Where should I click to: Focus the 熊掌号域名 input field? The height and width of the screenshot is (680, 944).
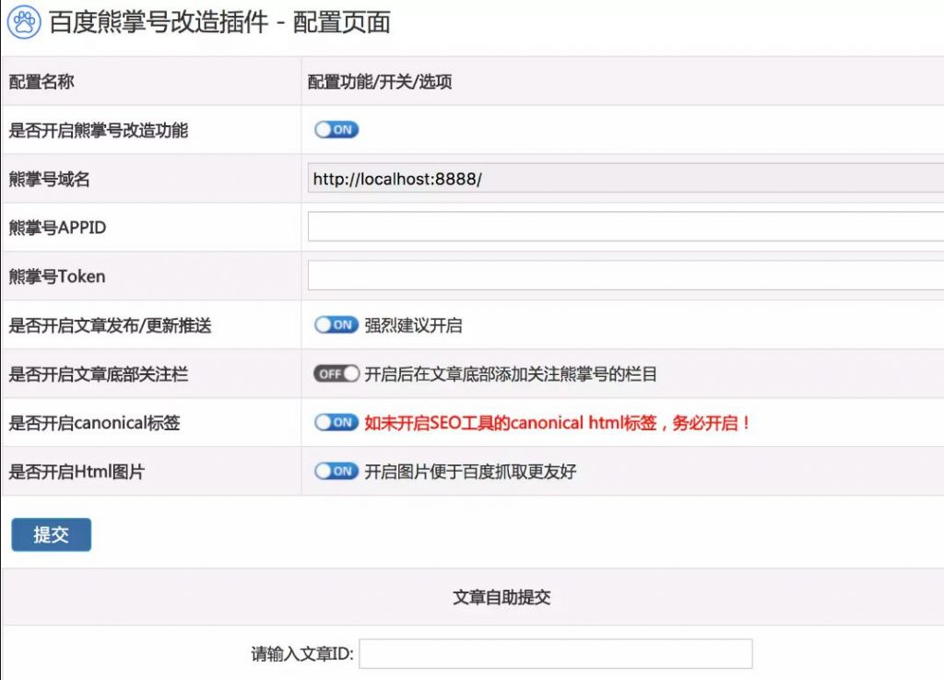click(626, 178)
